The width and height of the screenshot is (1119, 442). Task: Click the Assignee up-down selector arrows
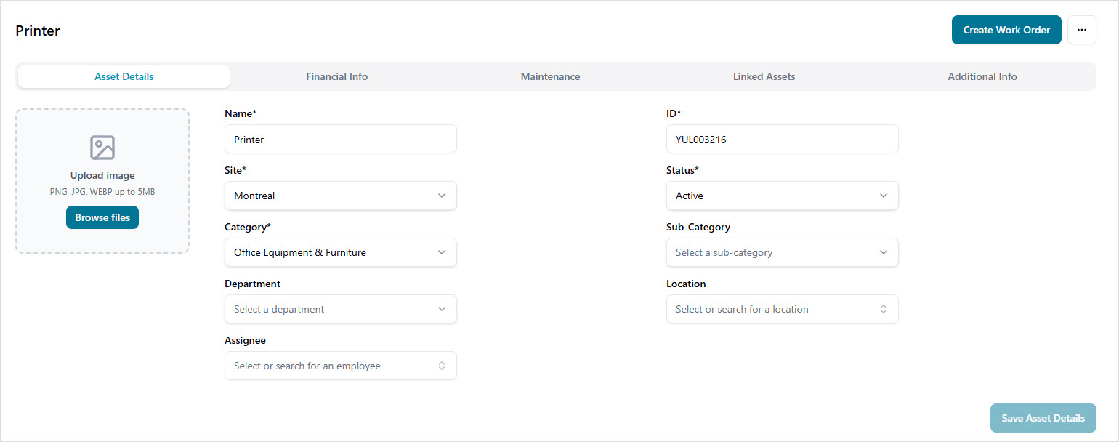coord(442,366)
